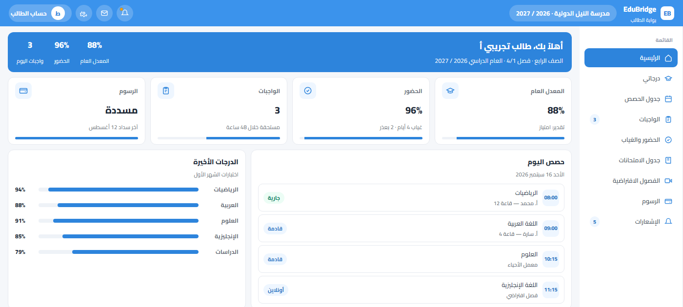Click the clipboard icon on الواجبات card

(x=166, y=91)
